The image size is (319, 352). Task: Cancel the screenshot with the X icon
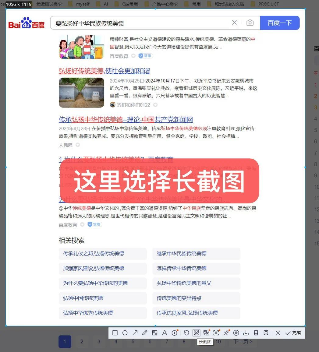pyautogui.click(x=277, y=333)
